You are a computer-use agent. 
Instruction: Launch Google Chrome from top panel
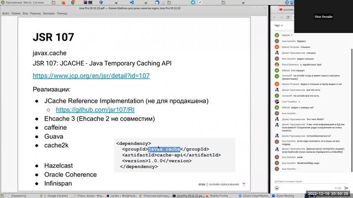coord(73,2)
